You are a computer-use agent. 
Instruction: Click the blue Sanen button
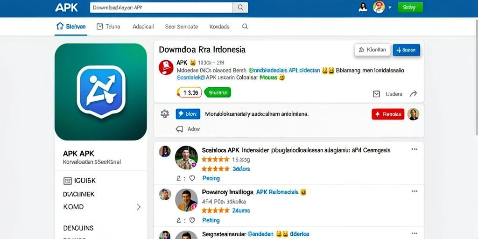pyautogui.click(x=407, y=50)
